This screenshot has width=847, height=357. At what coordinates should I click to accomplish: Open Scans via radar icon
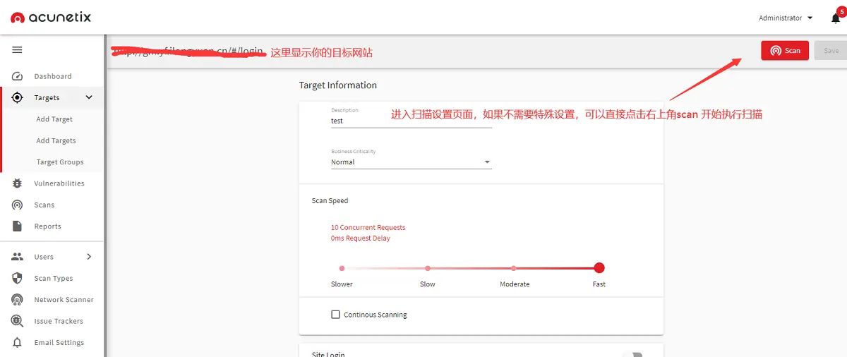click(x=18, y=205)
